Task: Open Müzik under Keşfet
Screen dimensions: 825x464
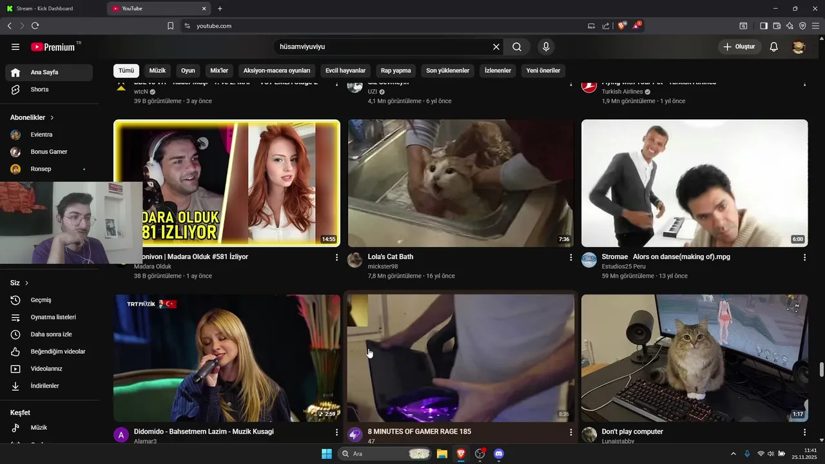Action: pyautogui.click(x=49, y=428)
